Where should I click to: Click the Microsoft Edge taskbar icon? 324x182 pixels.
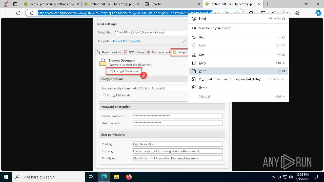tap(104, 177)
